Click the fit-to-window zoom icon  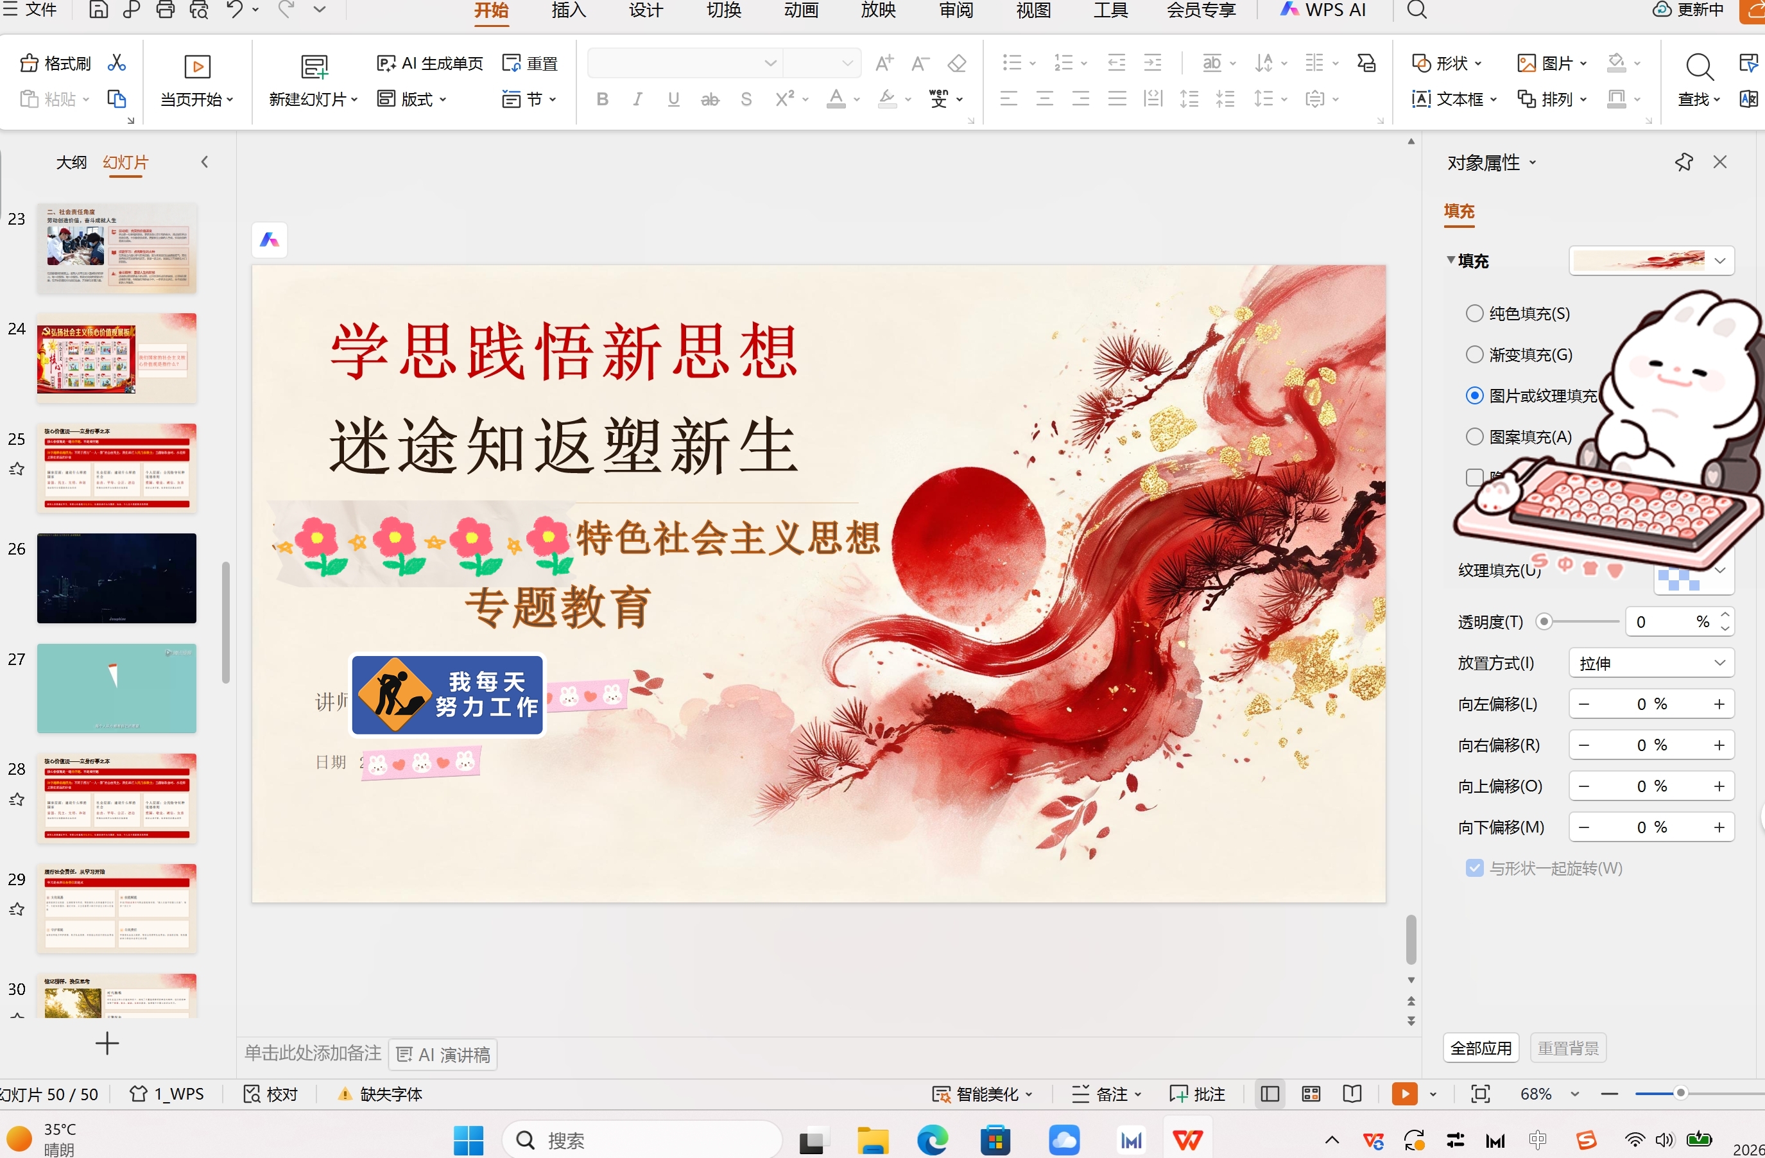[1480, 1093]
